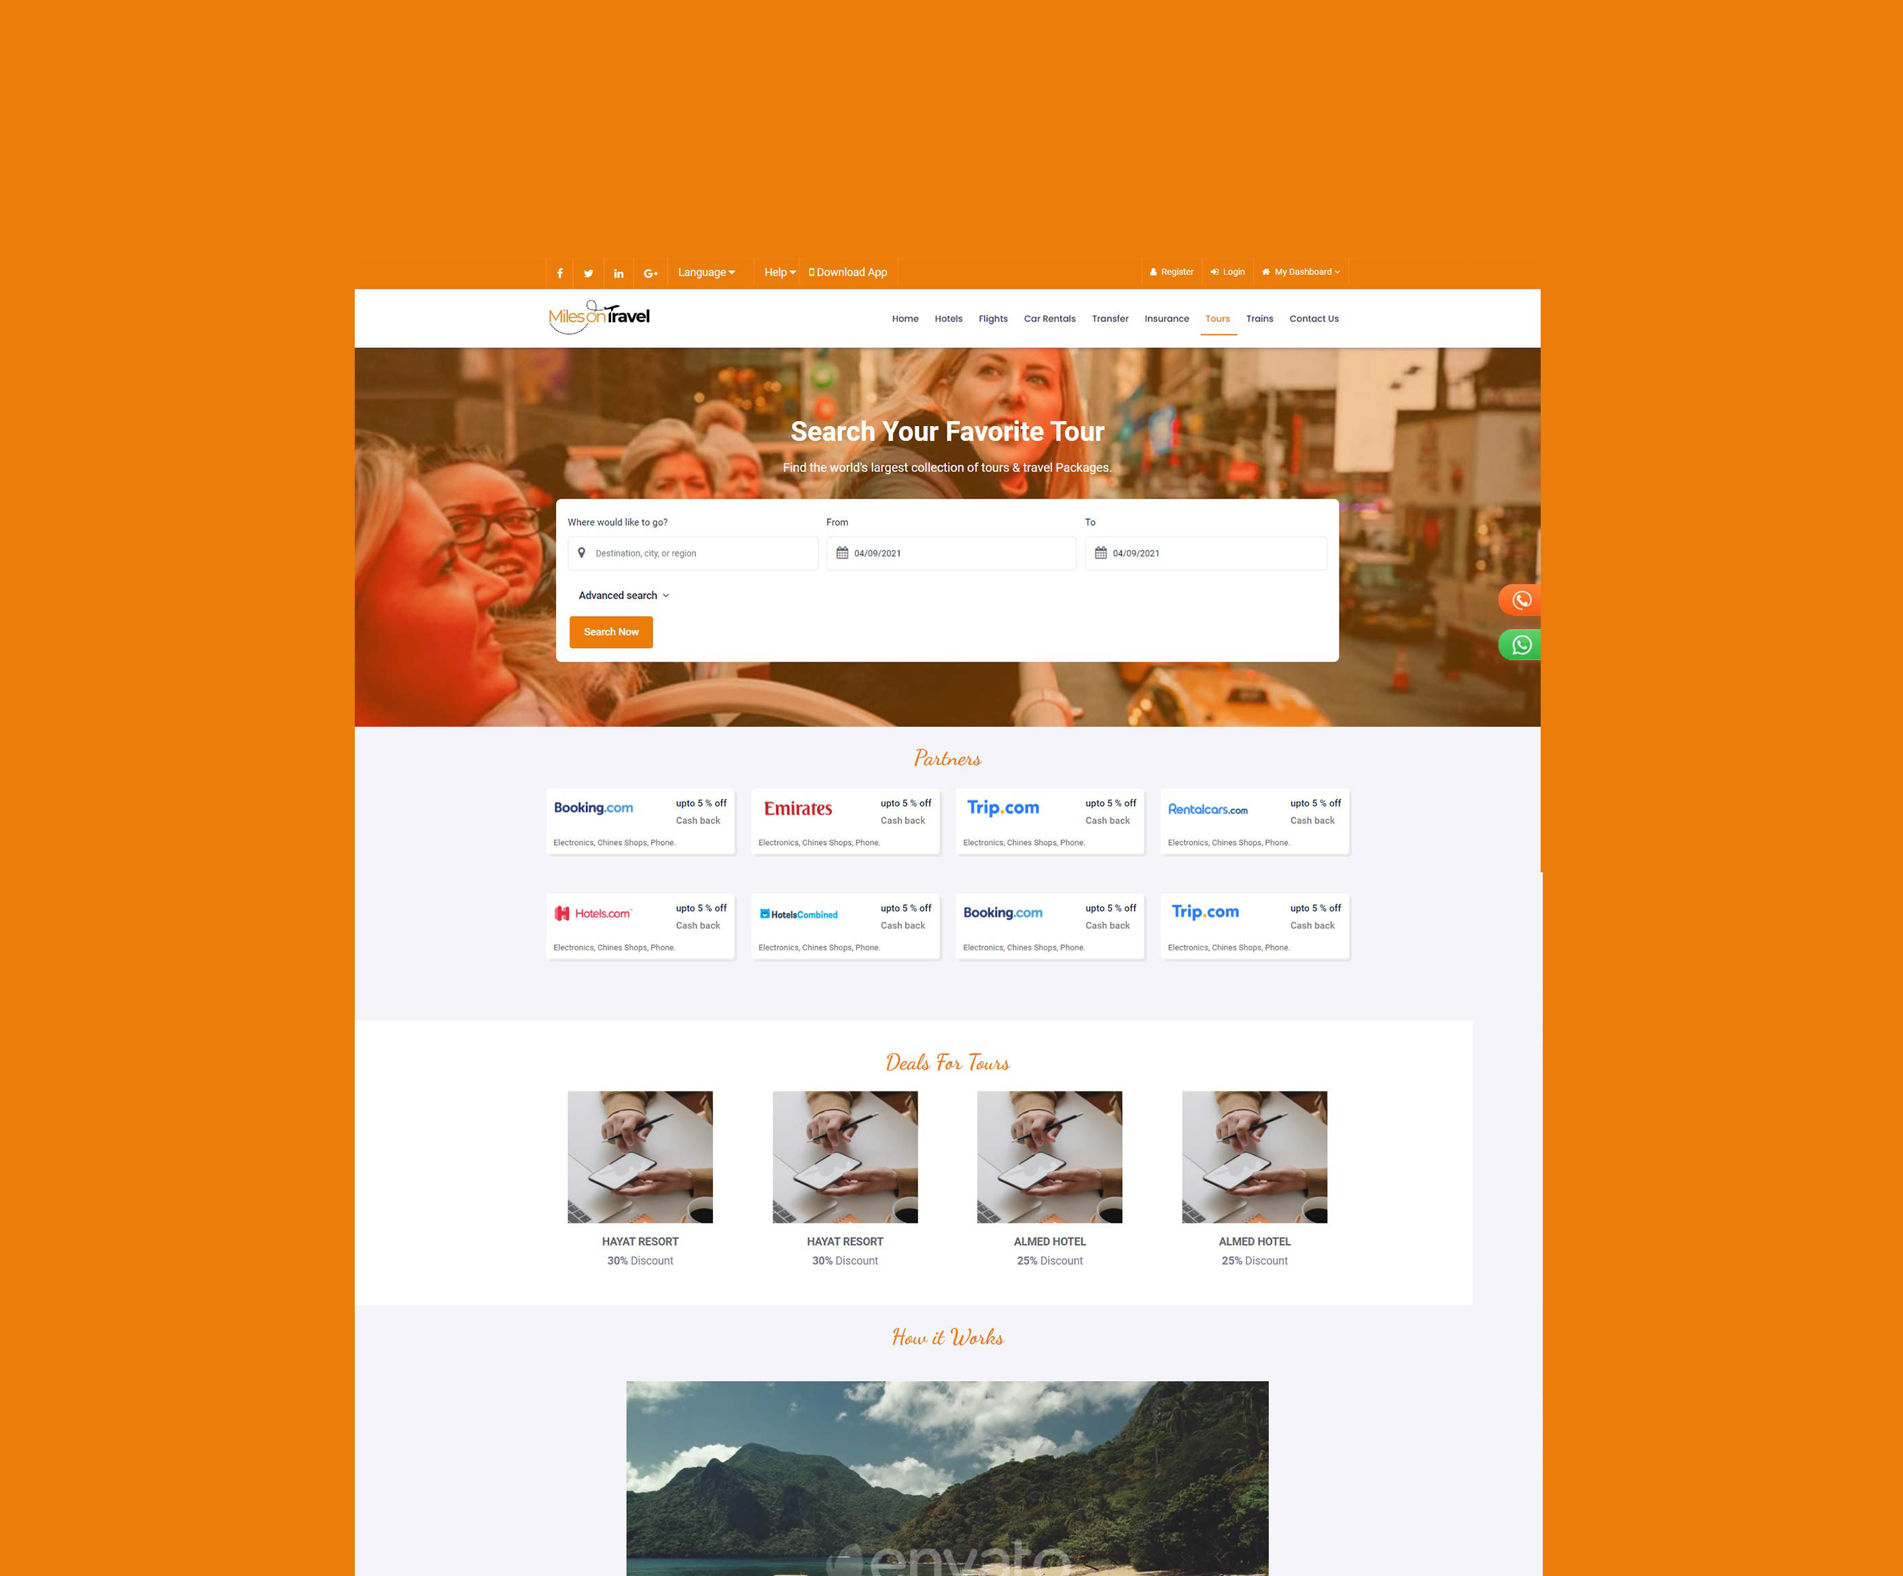
Task: Expand the Advanced search options
Action: (x=621, y=595)
